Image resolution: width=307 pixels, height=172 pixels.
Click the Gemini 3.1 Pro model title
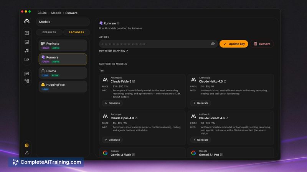click(209, 155)
